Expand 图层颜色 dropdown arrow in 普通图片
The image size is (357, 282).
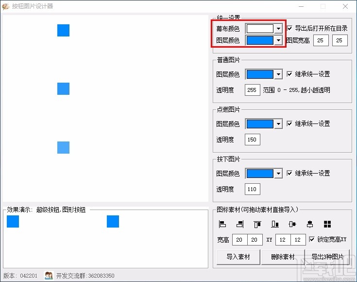tap(278, 74)
